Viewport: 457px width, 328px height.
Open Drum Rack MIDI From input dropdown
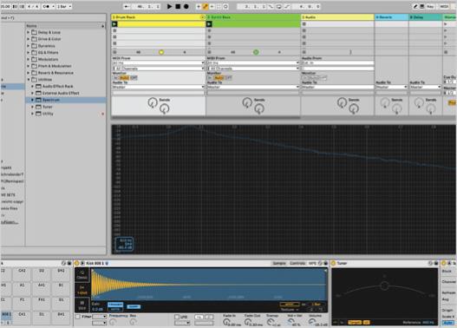[159, 63]
